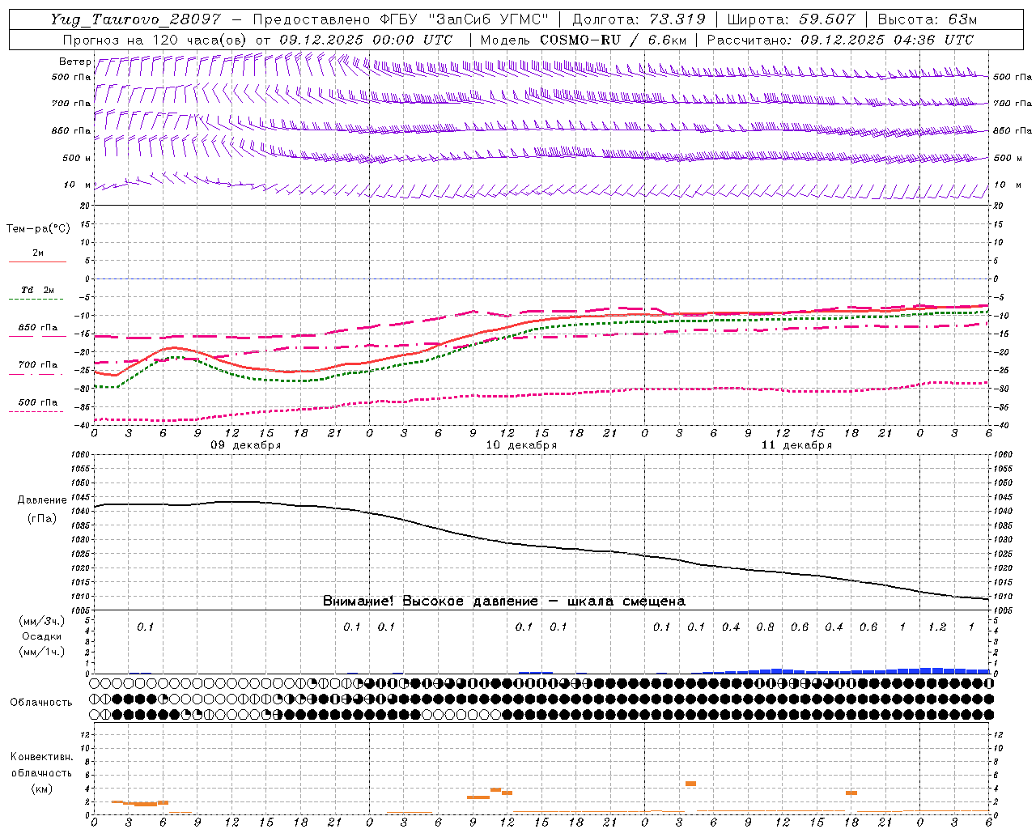Click the 'Модель COSMO-RU / 6.6км' text
Screen dimensions: 1036x829
584,40
